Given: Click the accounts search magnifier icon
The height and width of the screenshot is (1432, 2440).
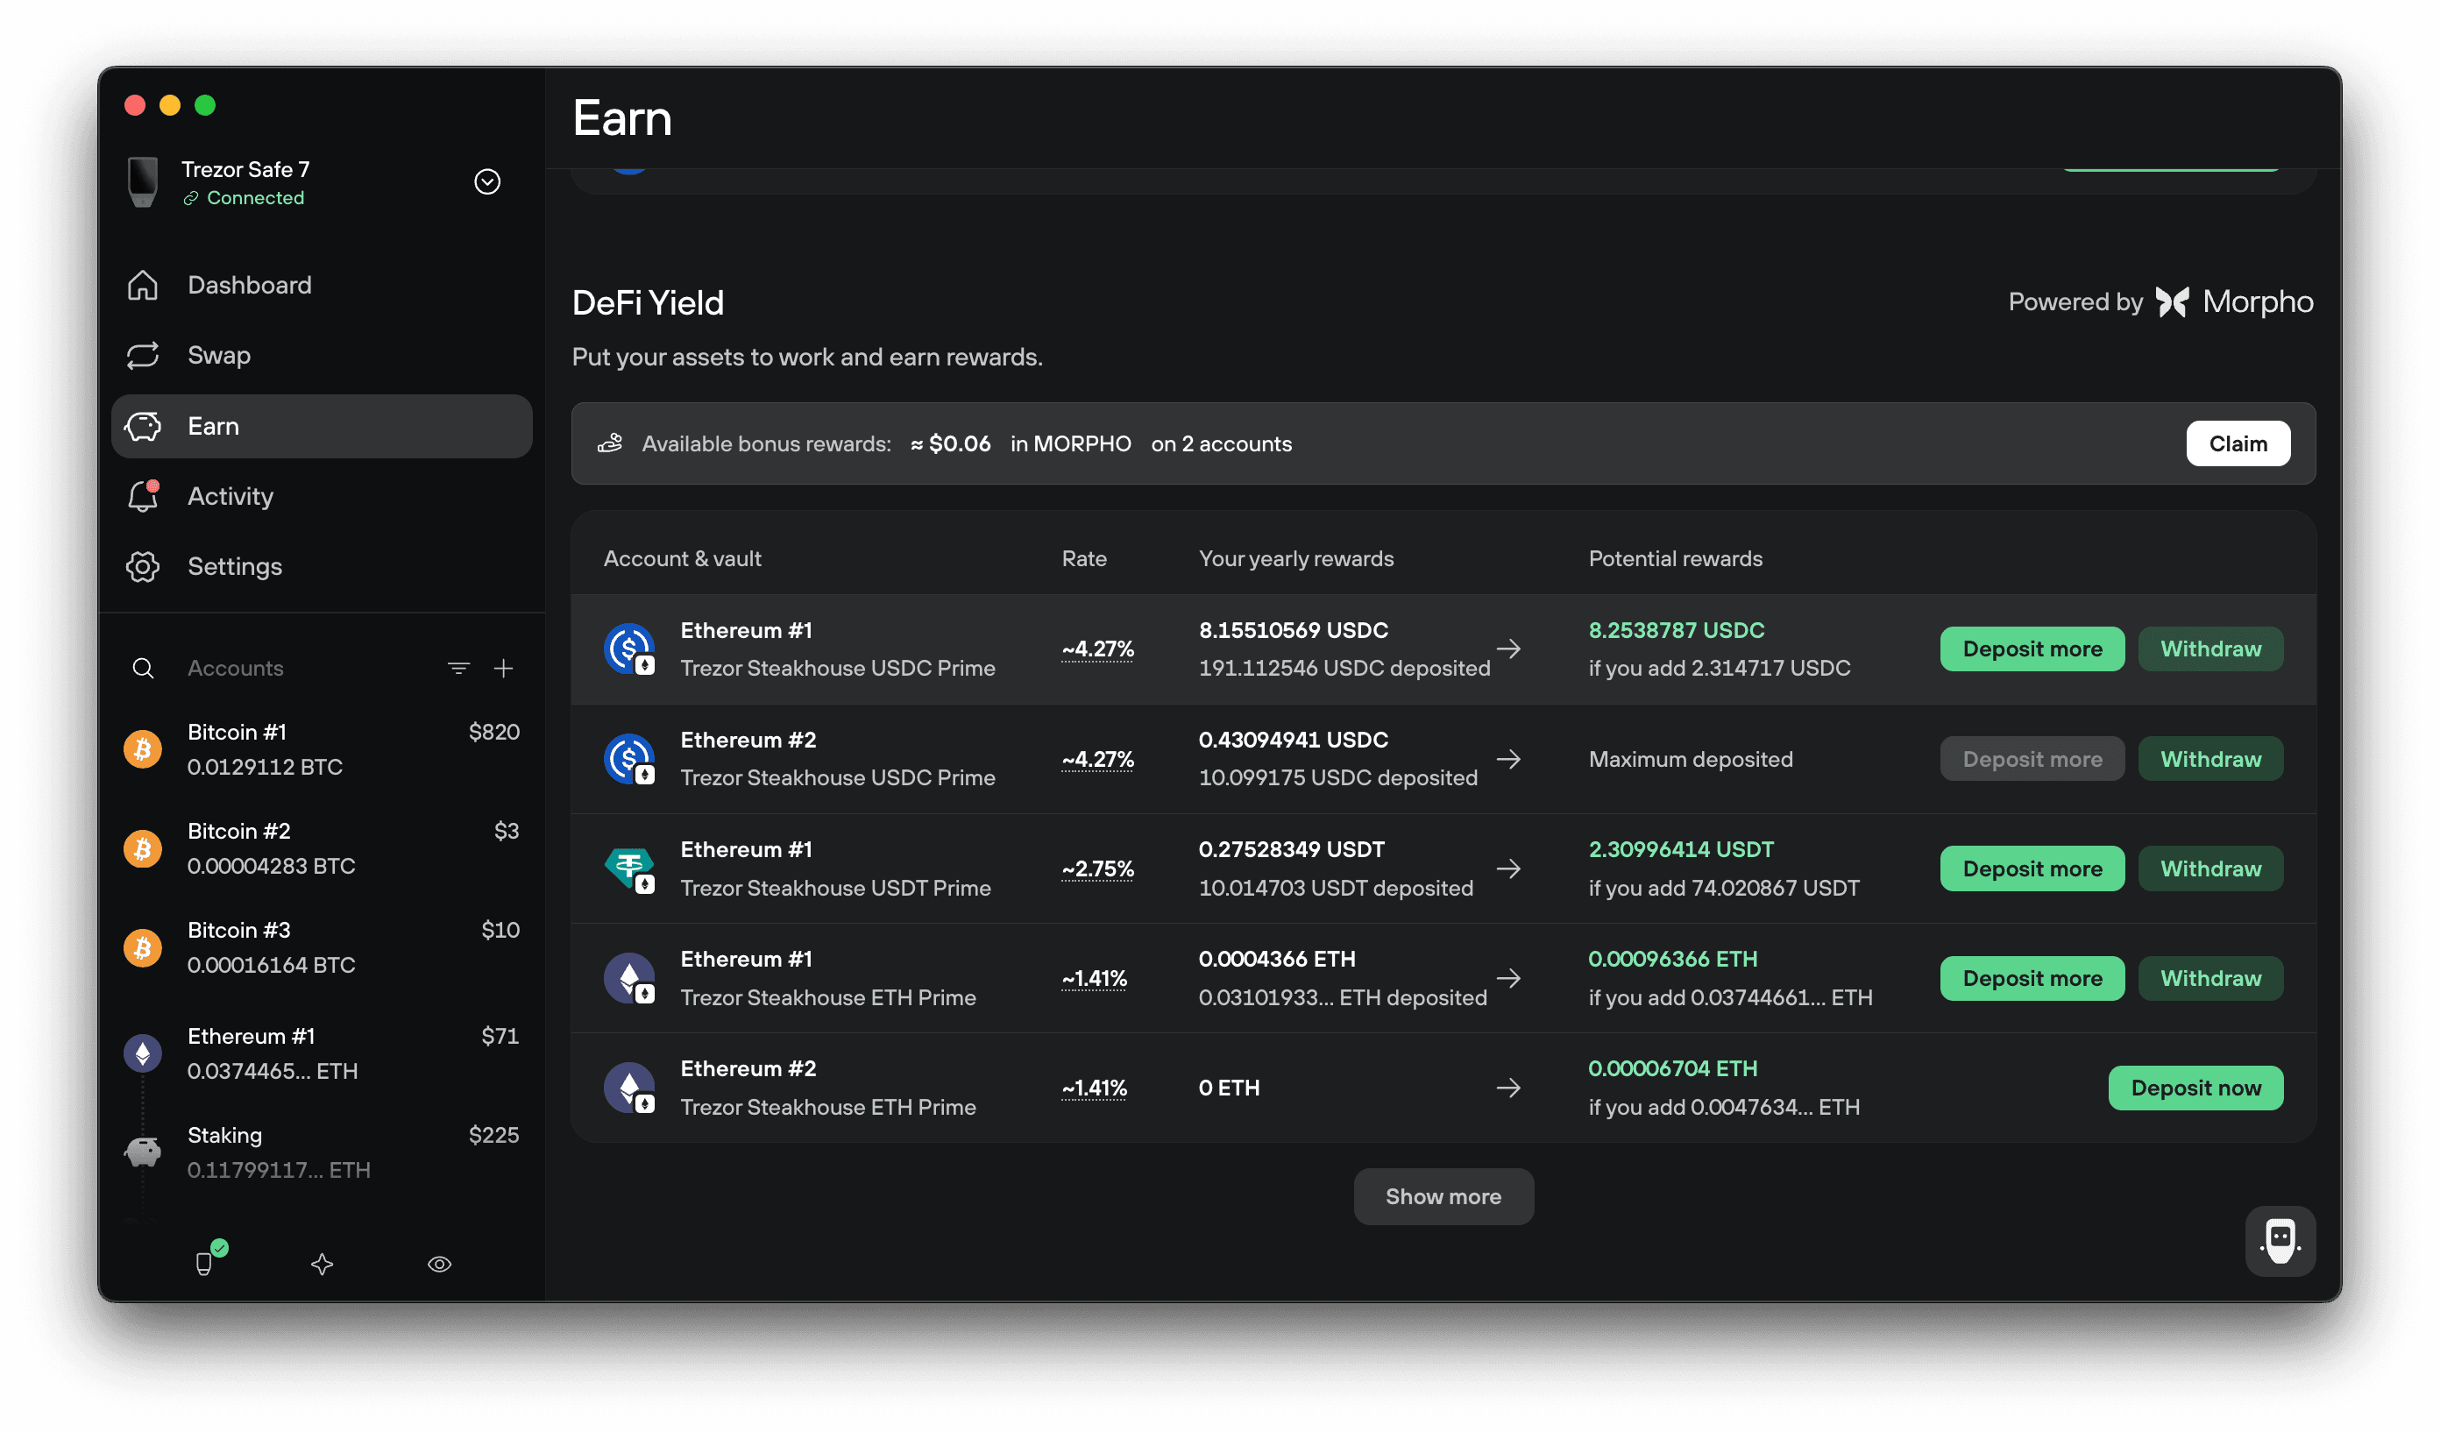Looking at the screenshot, I should [x=142, y=668].
